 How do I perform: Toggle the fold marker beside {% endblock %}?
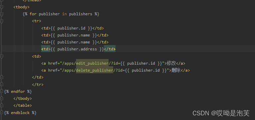1,112
